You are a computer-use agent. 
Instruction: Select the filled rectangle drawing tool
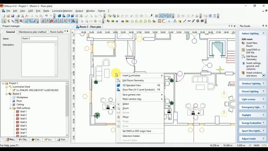click(x=202, y=21)
